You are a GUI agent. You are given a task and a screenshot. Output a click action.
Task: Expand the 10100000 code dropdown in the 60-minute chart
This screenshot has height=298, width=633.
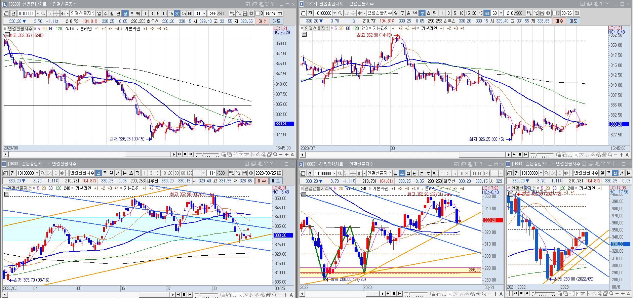coord(334,13)
